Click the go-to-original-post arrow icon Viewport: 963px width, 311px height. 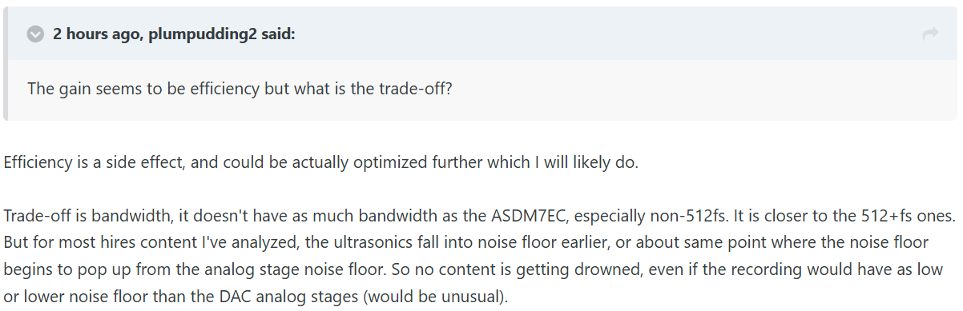click(930, 34)
